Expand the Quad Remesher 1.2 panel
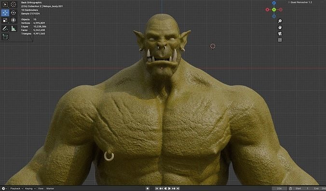326x191 pixels. pyautogui.click(x=300, y=2)
